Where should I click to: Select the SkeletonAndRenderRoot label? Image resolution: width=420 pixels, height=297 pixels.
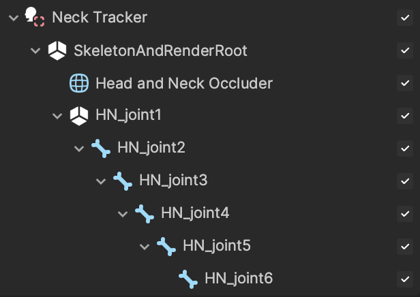click(x=160, y=50)
